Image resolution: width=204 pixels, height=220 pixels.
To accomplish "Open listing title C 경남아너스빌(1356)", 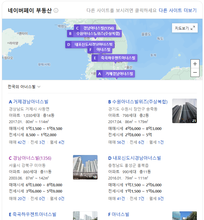I will (30, 158).
